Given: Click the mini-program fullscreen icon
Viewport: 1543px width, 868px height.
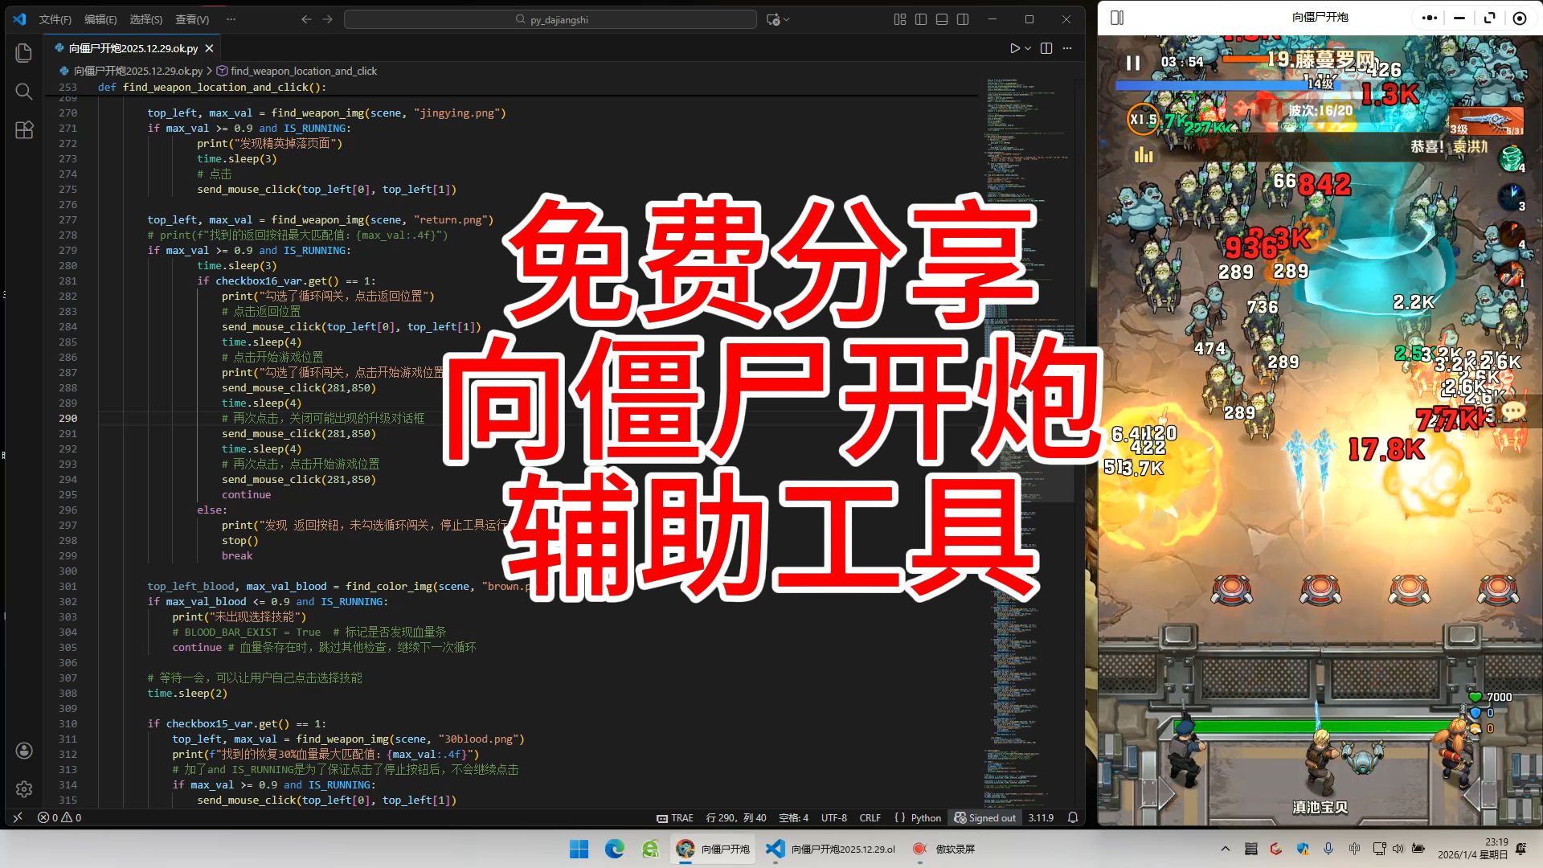Looking at the screenshot, I should click(1489, 18).
